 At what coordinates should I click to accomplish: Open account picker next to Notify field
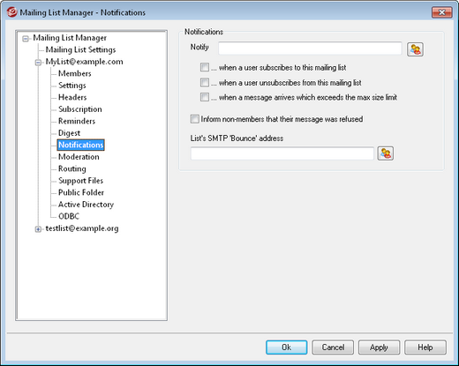415,49
